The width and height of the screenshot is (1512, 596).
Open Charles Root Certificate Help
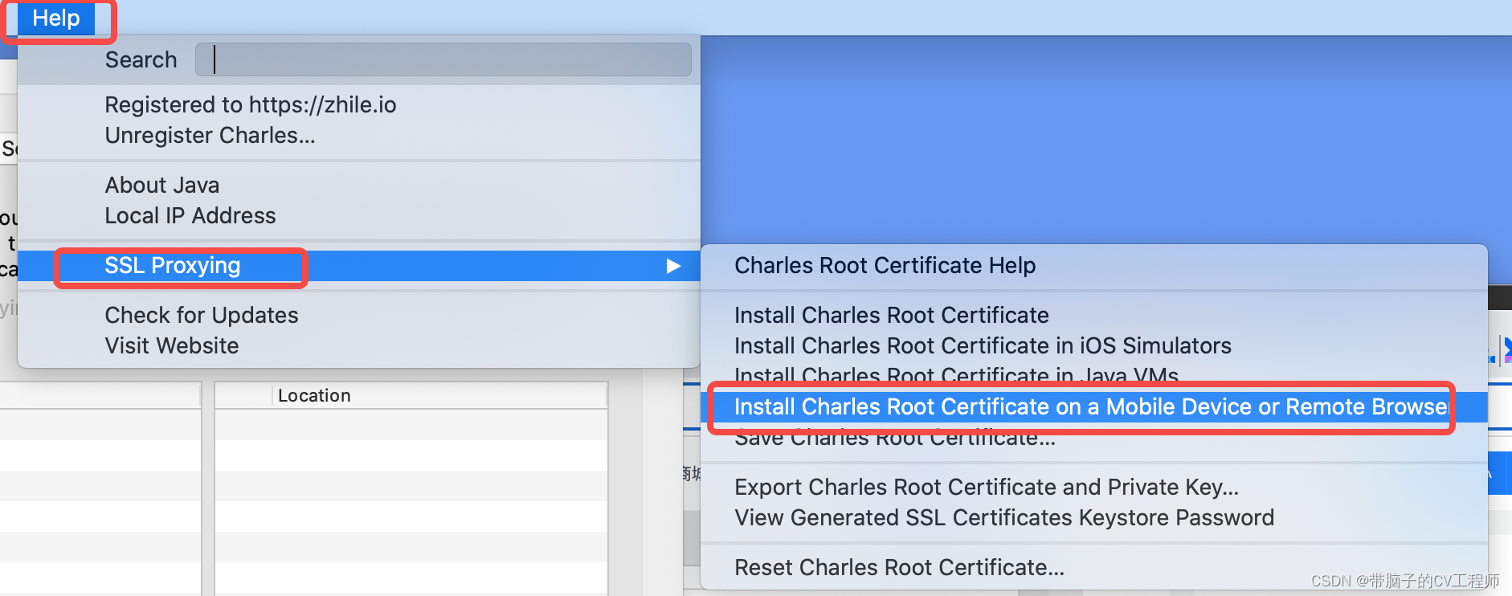point(885,265)
